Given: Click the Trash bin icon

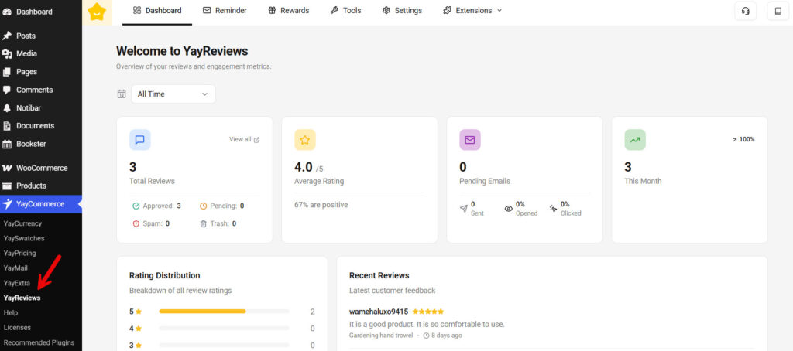Looking at the screenshot, I should [204, 223].
